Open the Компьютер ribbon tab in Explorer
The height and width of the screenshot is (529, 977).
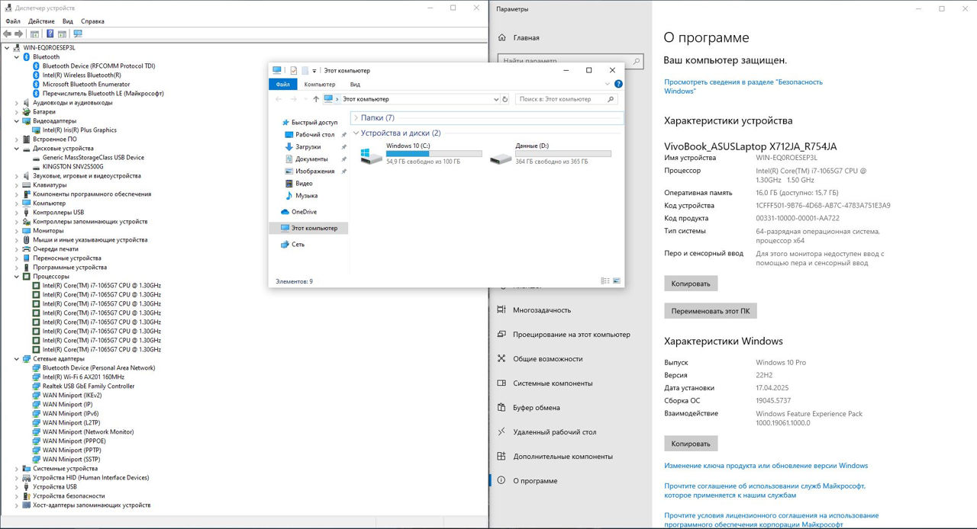(320, 84)
